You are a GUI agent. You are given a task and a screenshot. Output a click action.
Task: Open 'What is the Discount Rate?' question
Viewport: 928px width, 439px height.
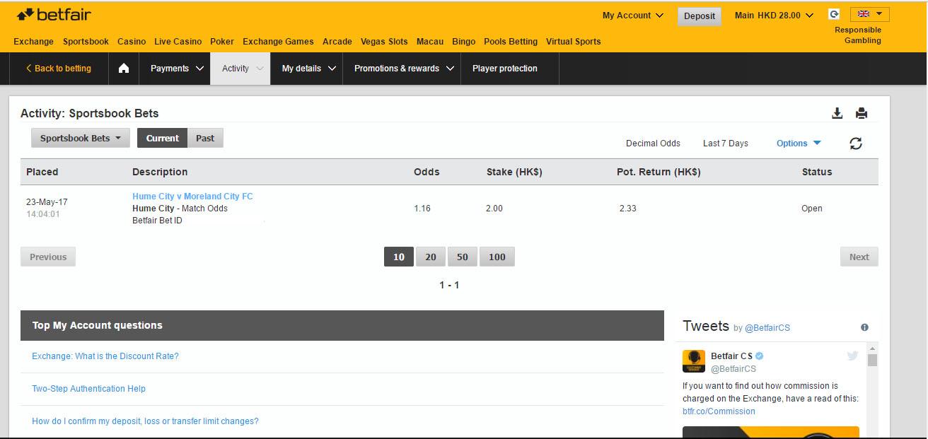point(105,356)
